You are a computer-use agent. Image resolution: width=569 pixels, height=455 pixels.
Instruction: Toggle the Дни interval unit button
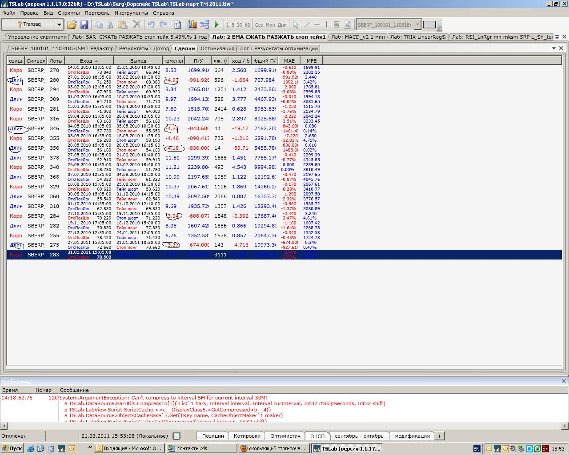coord(282,25)
